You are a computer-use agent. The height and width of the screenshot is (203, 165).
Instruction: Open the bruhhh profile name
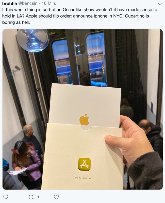tap(10, 4)
